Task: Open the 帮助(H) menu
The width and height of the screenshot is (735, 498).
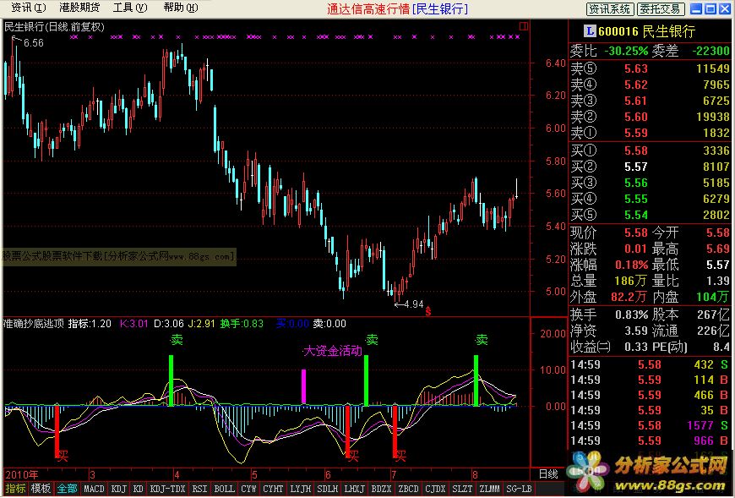Action: pyautogui.click(x=181, y=8)
